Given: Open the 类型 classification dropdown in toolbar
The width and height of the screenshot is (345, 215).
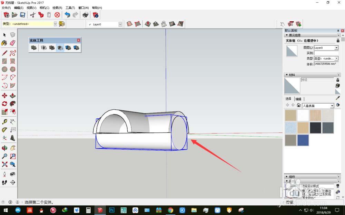Looking at the screenshot, I should click(55, 24).
